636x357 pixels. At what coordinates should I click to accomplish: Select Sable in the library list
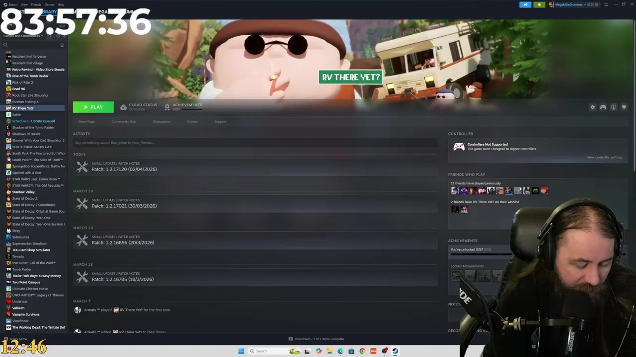[16, 115]
